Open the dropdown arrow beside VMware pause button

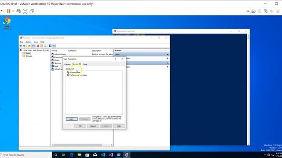click(13, 11)
